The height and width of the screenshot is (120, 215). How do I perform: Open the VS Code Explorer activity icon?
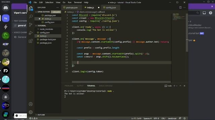tap(31, 9)
